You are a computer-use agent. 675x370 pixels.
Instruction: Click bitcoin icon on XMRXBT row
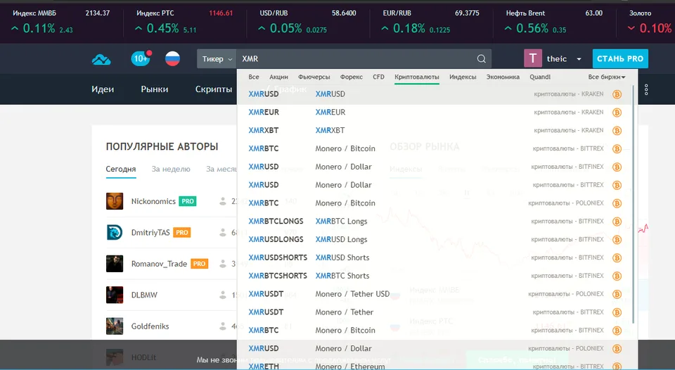617,131
